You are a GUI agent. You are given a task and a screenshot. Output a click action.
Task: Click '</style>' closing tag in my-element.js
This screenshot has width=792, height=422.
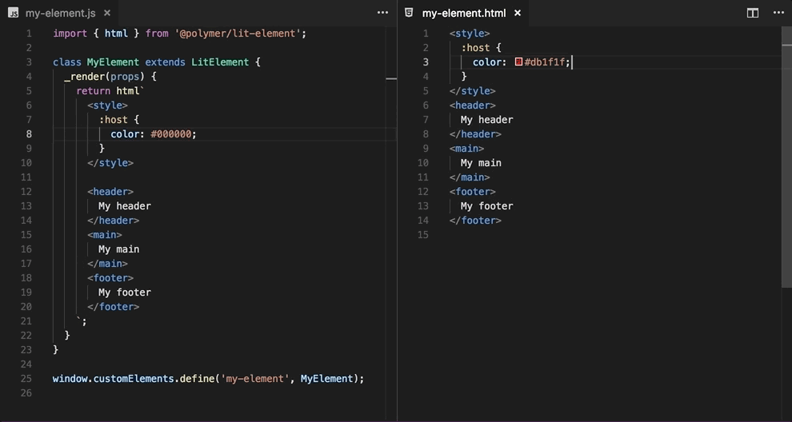tap(110, 163)
